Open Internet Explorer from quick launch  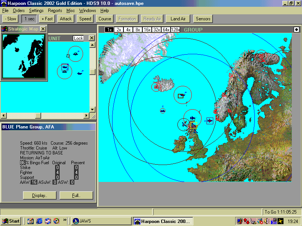39,221
